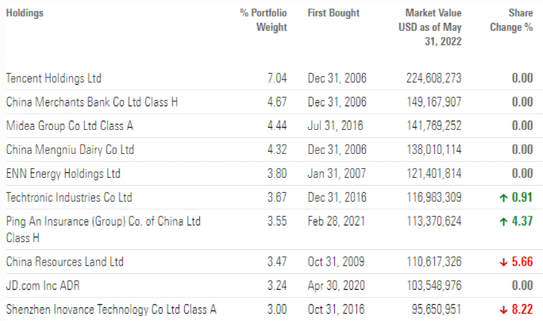Screen dimensions: 543x321
Task: Open Techtronic Industries Co Ltd
Action: [x=69, y=198]
